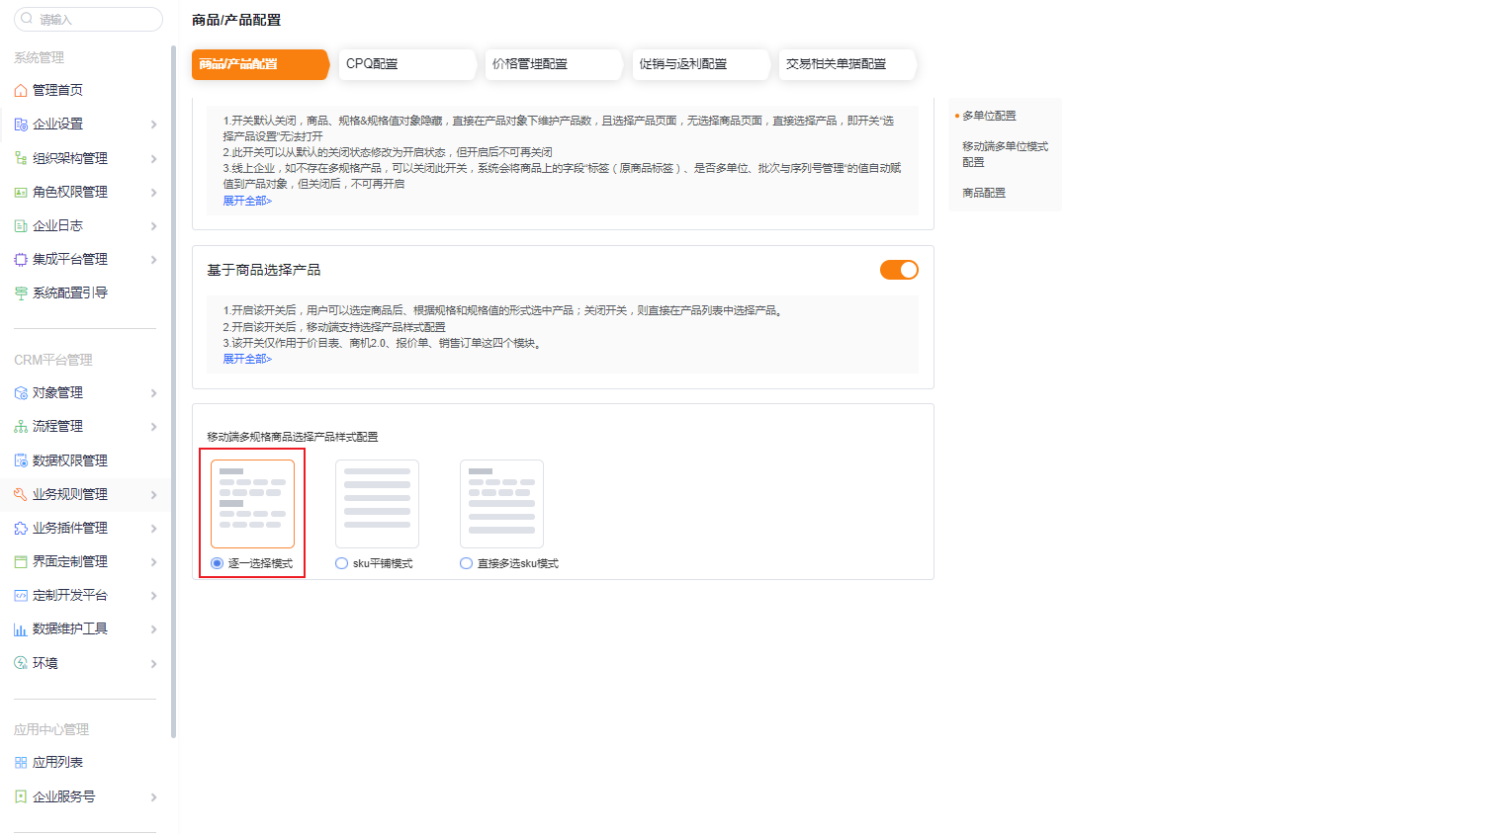The image size is (1511, 835).
Task: Click the 企业日志 icon
Action: pyautogui.click(x=21, y=225)
